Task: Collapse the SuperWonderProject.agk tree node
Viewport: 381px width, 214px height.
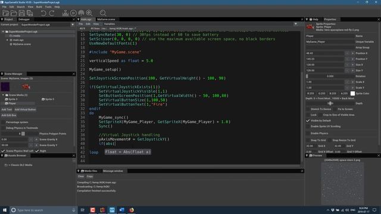Action: pyautogui.click(x=3, y=32)
